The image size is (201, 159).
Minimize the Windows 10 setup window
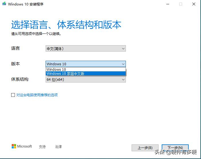point(168,4)
